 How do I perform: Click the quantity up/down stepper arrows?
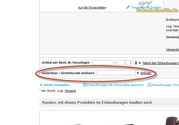(135, 63)
